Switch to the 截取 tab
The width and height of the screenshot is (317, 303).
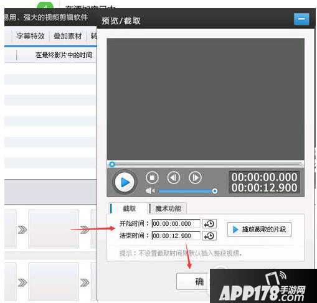pos(129,208)
